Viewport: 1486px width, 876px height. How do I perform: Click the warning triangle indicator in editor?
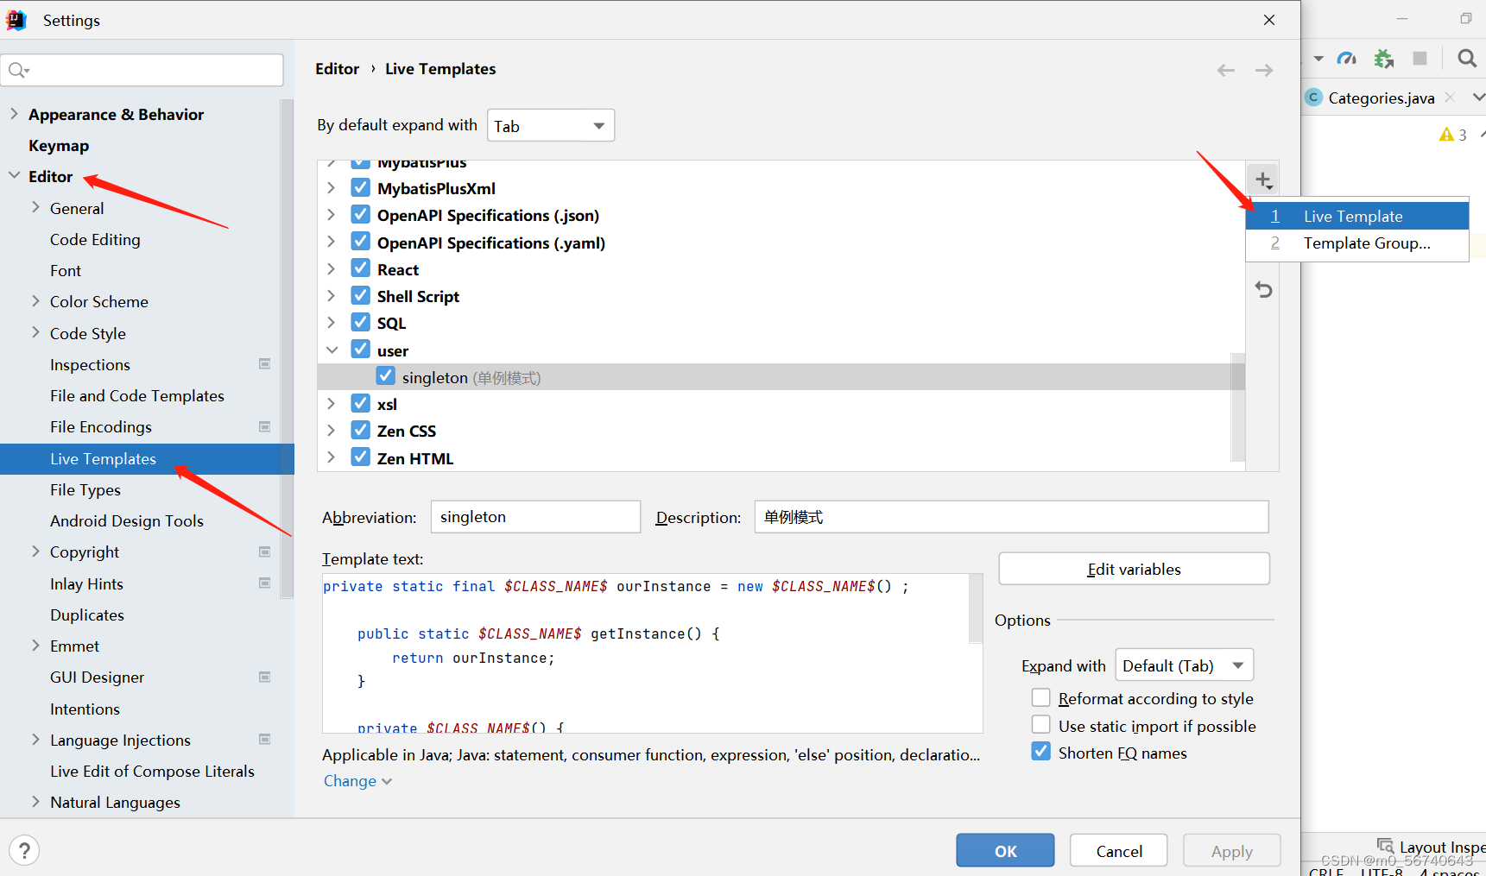tap(1447, 135)
